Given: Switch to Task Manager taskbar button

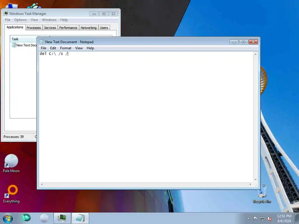Looking at the screenshot, I should [x=62, y=218].
